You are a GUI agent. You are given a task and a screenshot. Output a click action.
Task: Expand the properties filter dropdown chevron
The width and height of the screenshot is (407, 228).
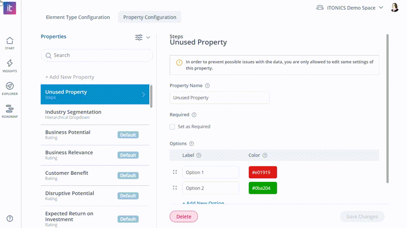click(x=148, y=38)
